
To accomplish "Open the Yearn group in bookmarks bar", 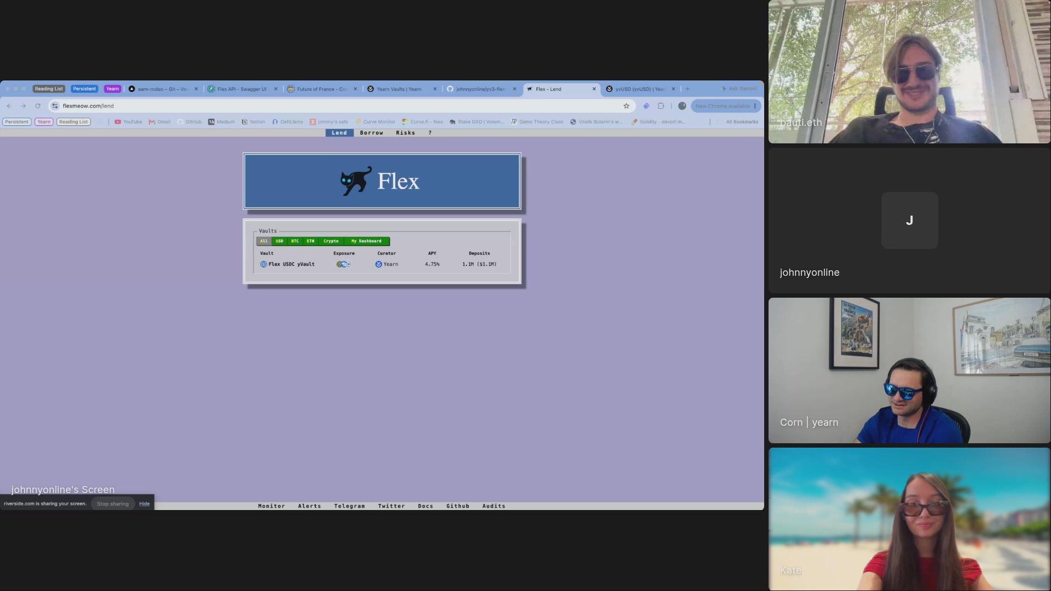I will click(x=44, y=122).
